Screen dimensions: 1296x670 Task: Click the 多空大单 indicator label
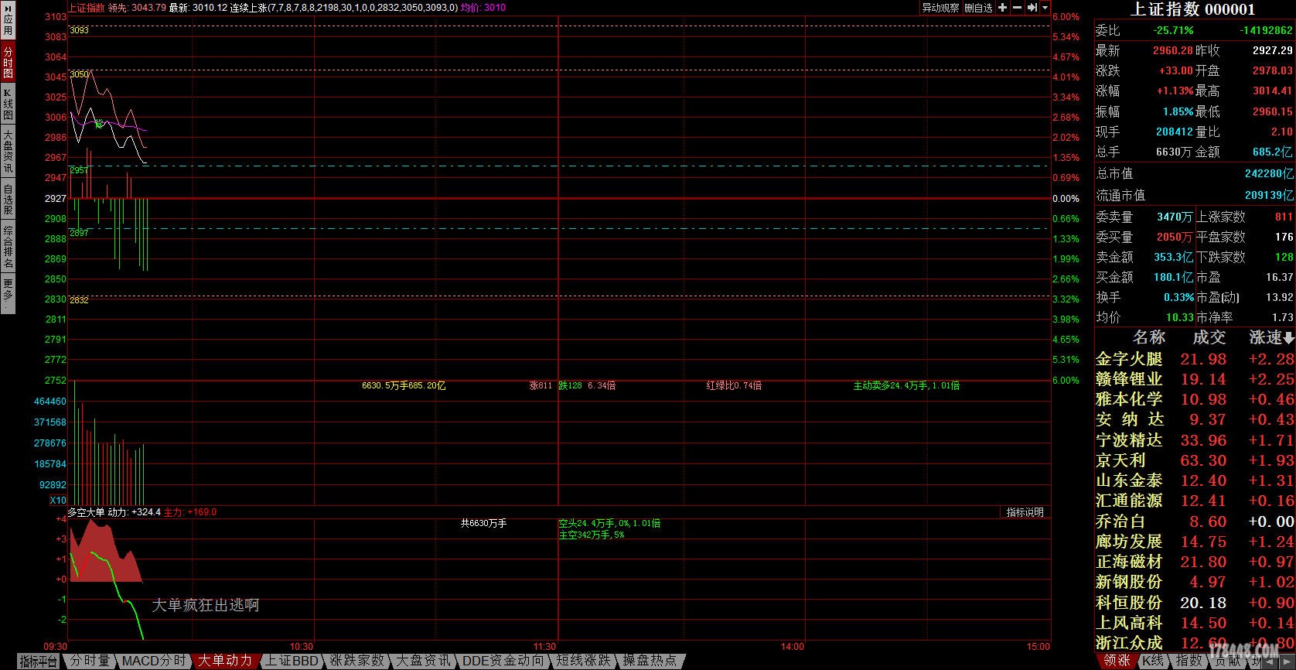click(x=86, y=512)
